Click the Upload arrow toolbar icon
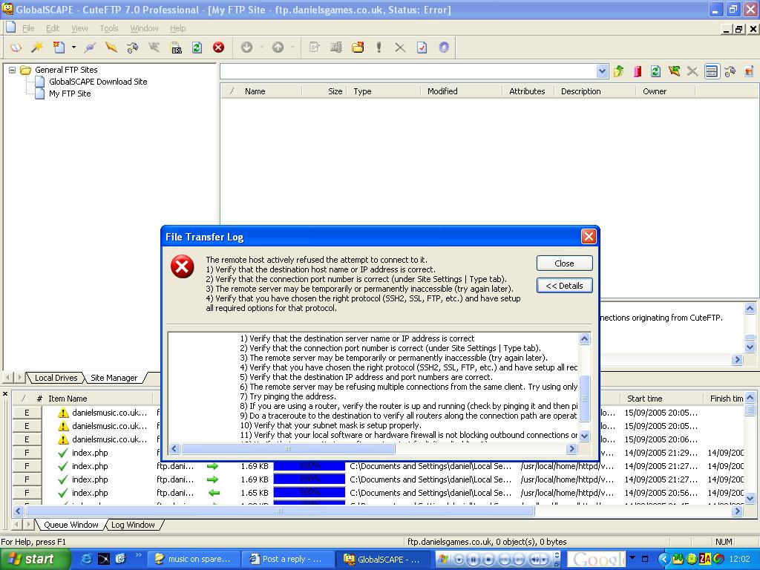 click(x=278, y=47)
